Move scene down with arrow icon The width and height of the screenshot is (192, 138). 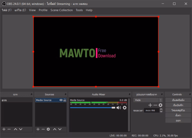tap(21, 129)
